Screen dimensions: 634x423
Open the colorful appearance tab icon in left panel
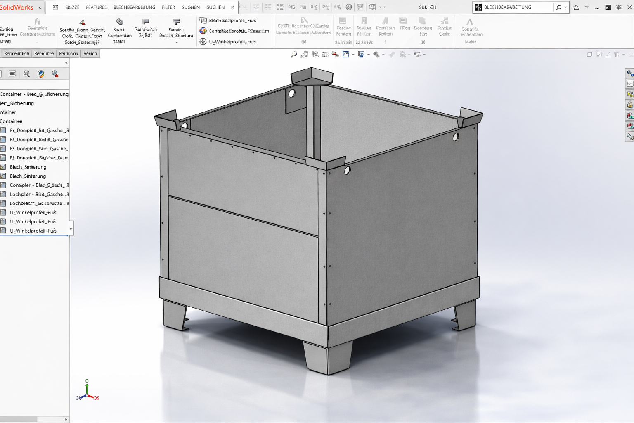tap(41, 74)
